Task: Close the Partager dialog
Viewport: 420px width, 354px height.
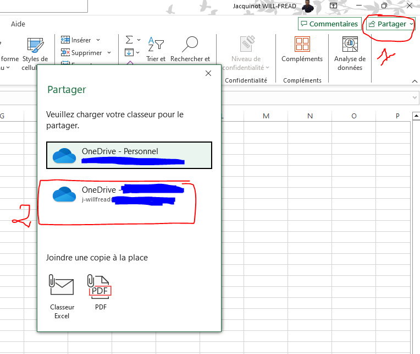Action: [208, 73]
